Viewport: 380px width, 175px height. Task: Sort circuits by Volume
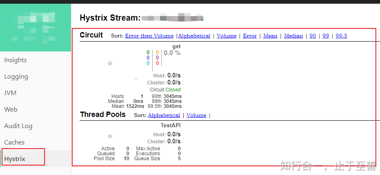tap(227, 36)
